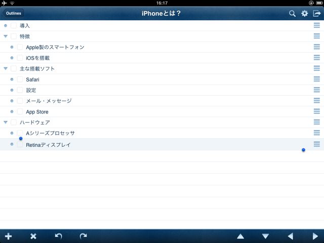The height and width of the screenshot is (243, 324).
Task: Select the iOSを搭載 row text
Action: (x=38, y=58)
